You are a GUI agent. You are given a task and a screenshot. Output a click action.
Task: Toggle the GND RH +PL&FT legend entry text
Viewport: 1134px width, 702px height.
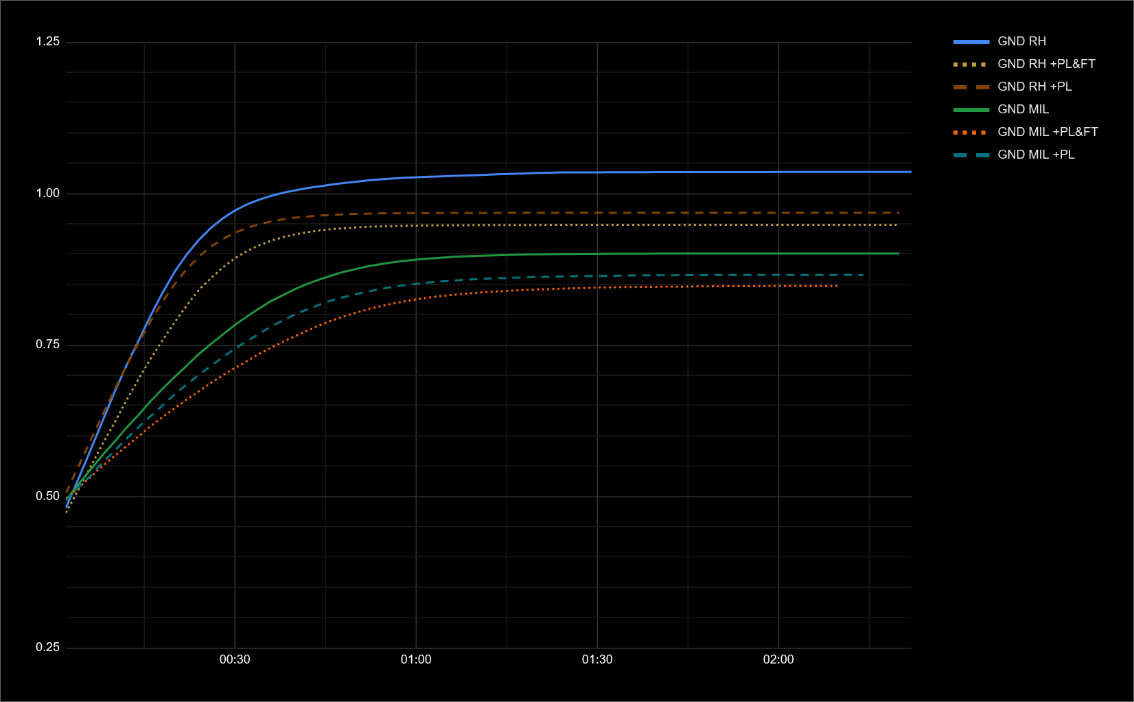1046,64
